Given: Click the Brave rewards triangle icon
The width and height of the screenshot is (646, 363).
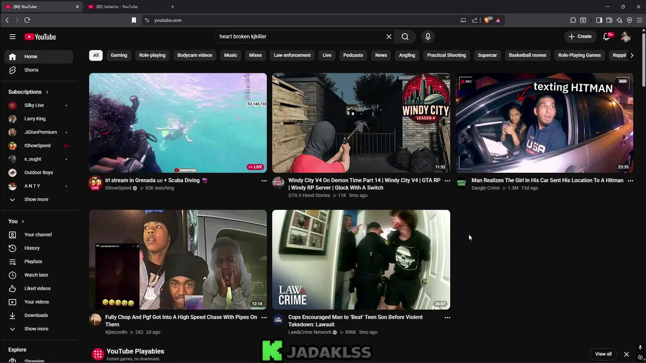Looking at the screenshot, I should pyautogui.click(x=498, y=20).
